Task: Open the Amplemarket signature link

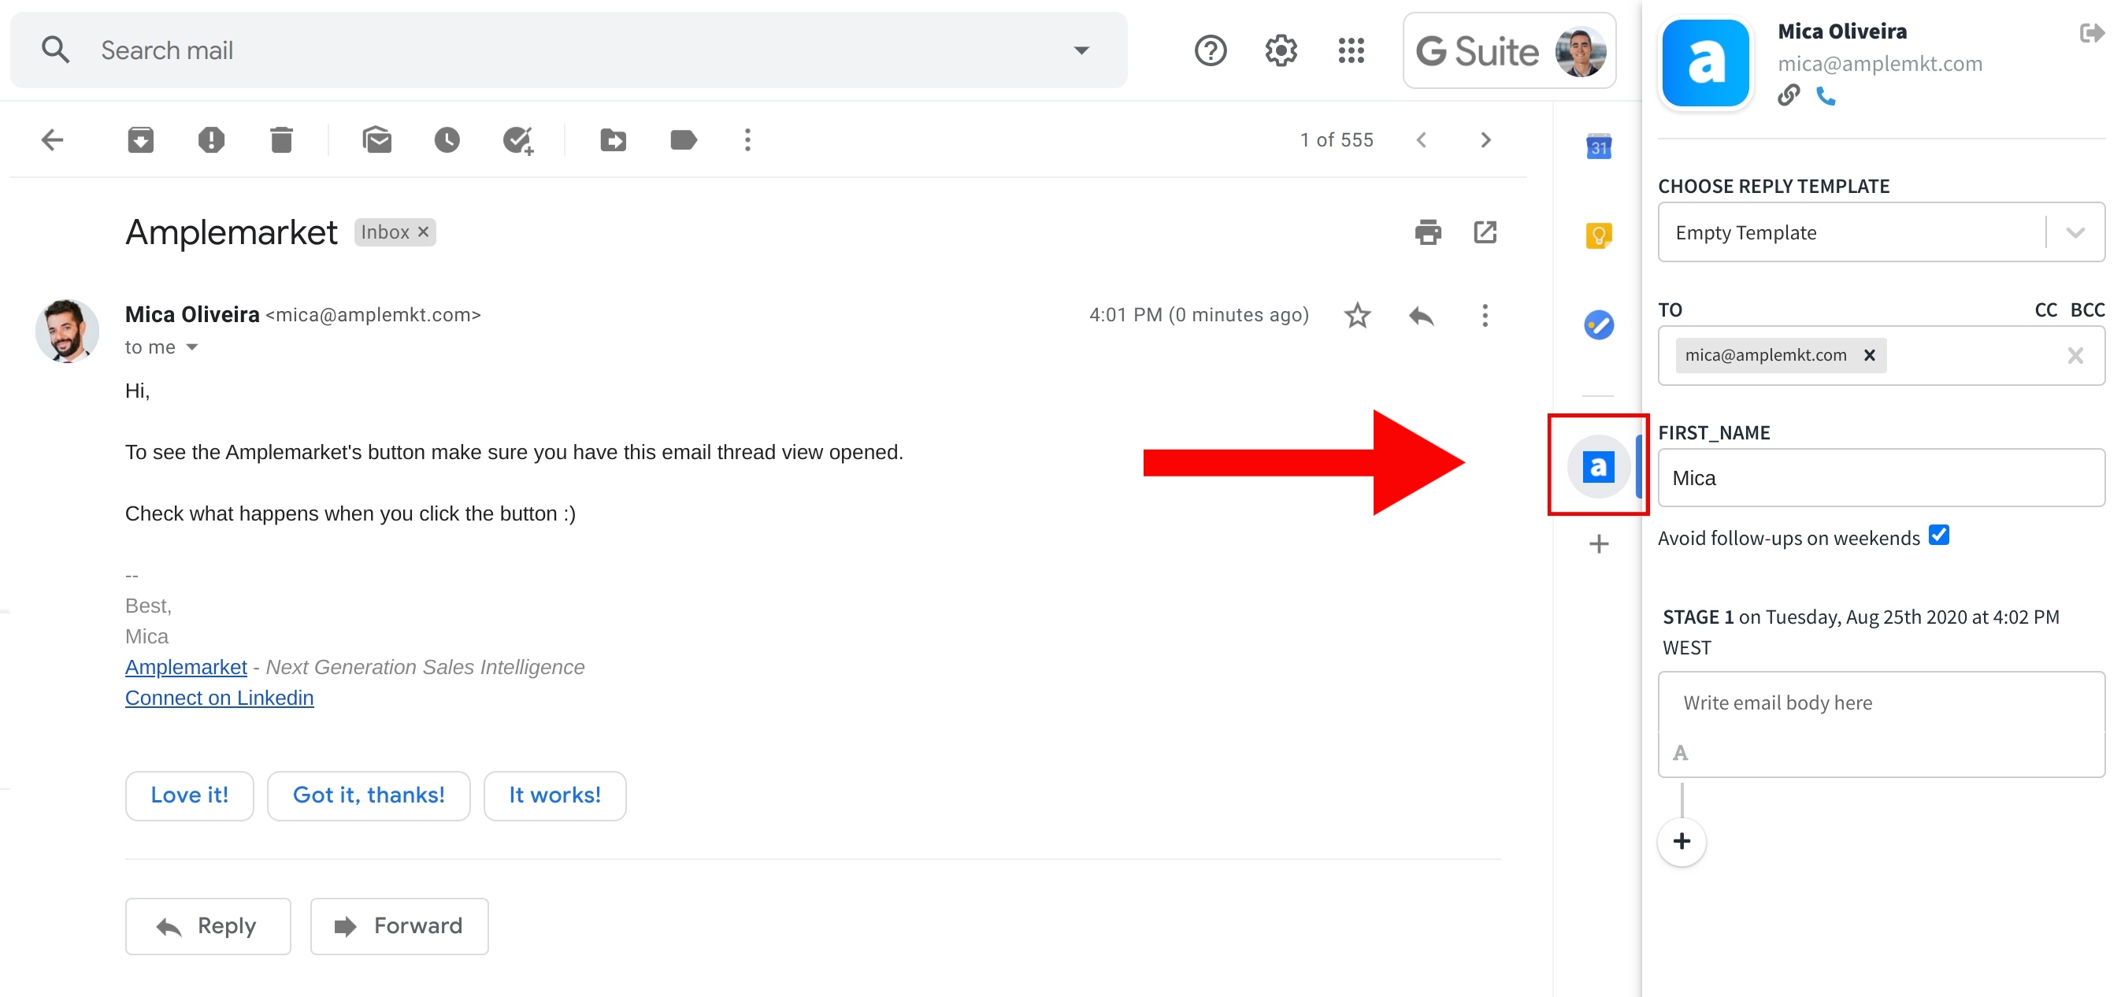Action: pos(186,668)
